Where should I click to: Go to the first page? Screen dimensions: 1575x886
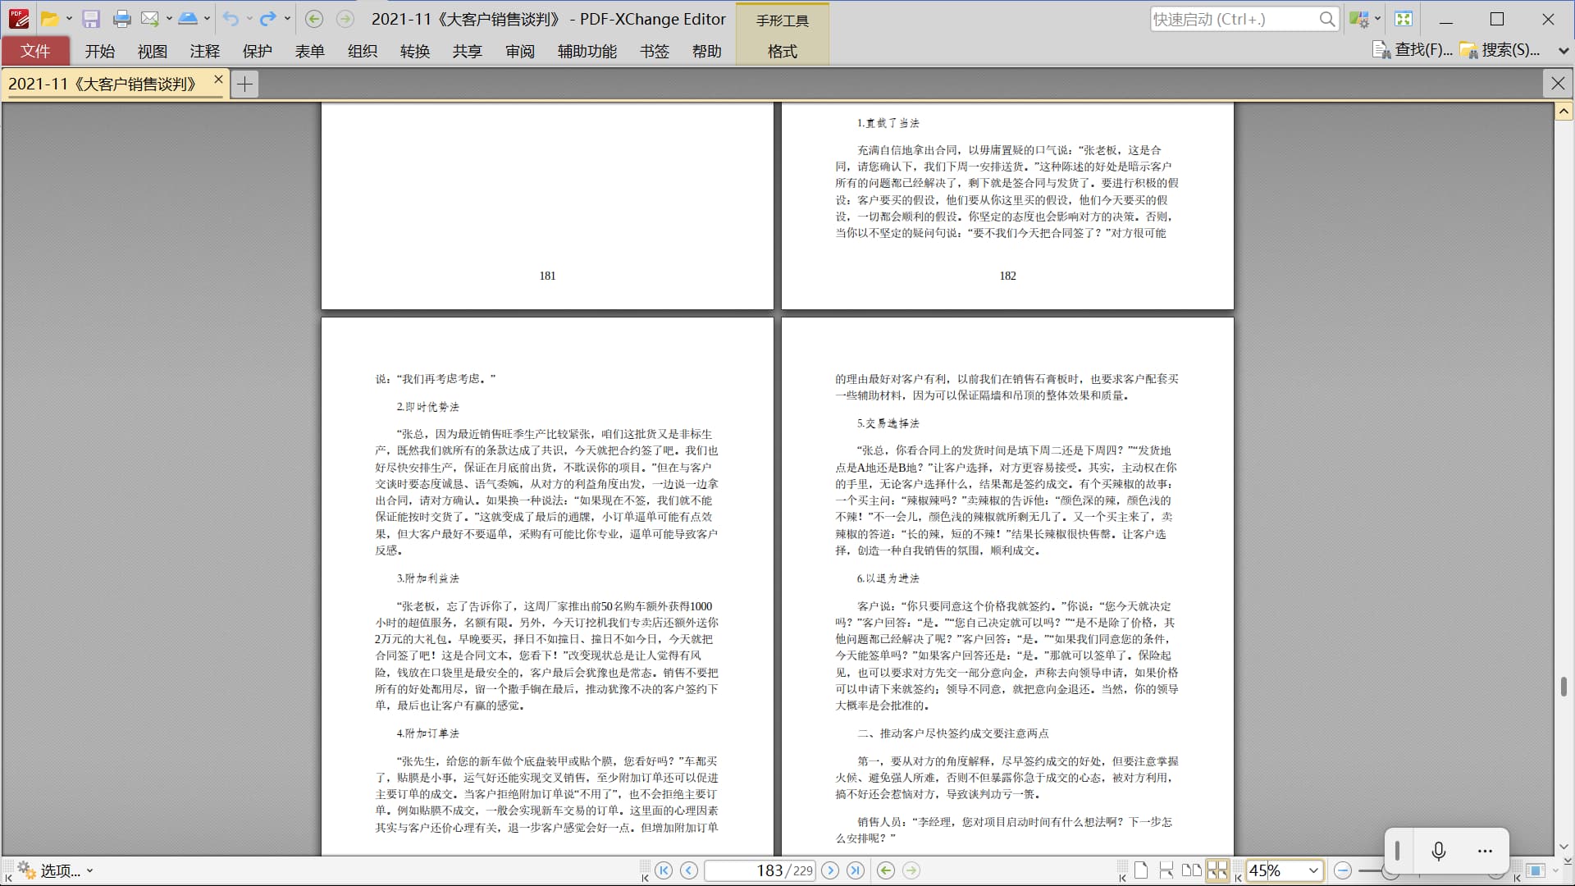[664, 870]
